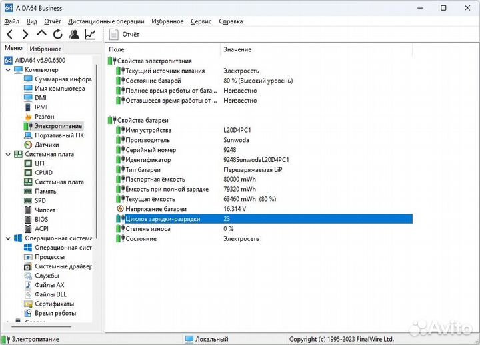Select the SPD tree item
The image size is (480, 345).
point(40,200)
